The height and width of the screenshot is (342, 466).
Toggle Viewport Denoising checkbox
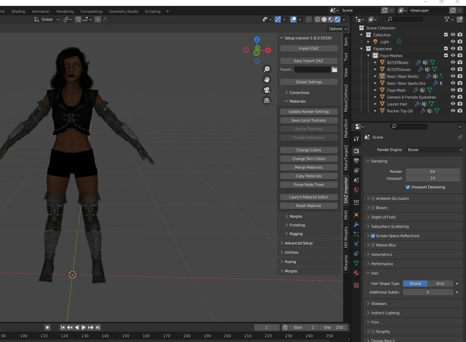click(x=408, y=187)
